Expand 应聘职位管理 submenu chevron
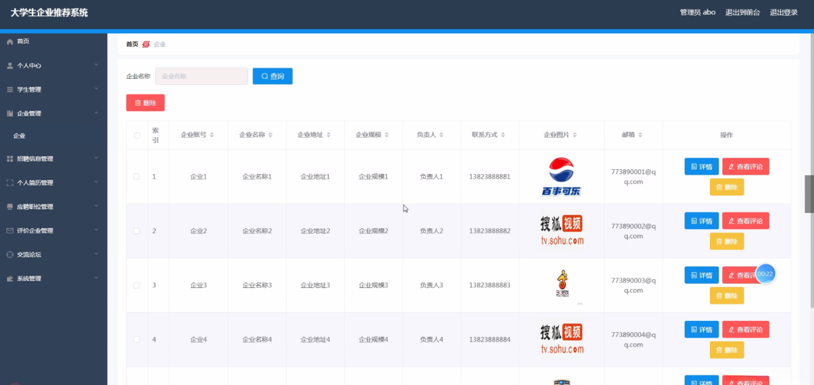The image size is (814, 385). click(97, 206)
